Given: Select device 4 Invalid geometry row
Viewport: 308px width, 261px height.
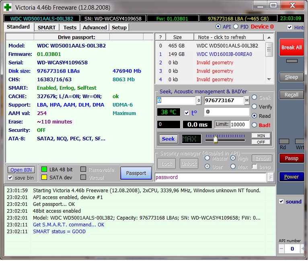Looking at the screenshot, I should pos(210,80).
